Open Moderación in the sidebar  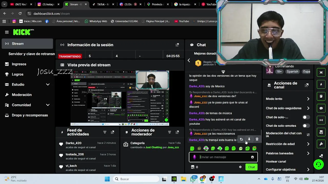pos(27,95)
